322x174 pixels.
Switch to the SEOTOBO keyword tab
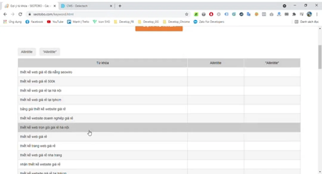click(x=30, y=6)
